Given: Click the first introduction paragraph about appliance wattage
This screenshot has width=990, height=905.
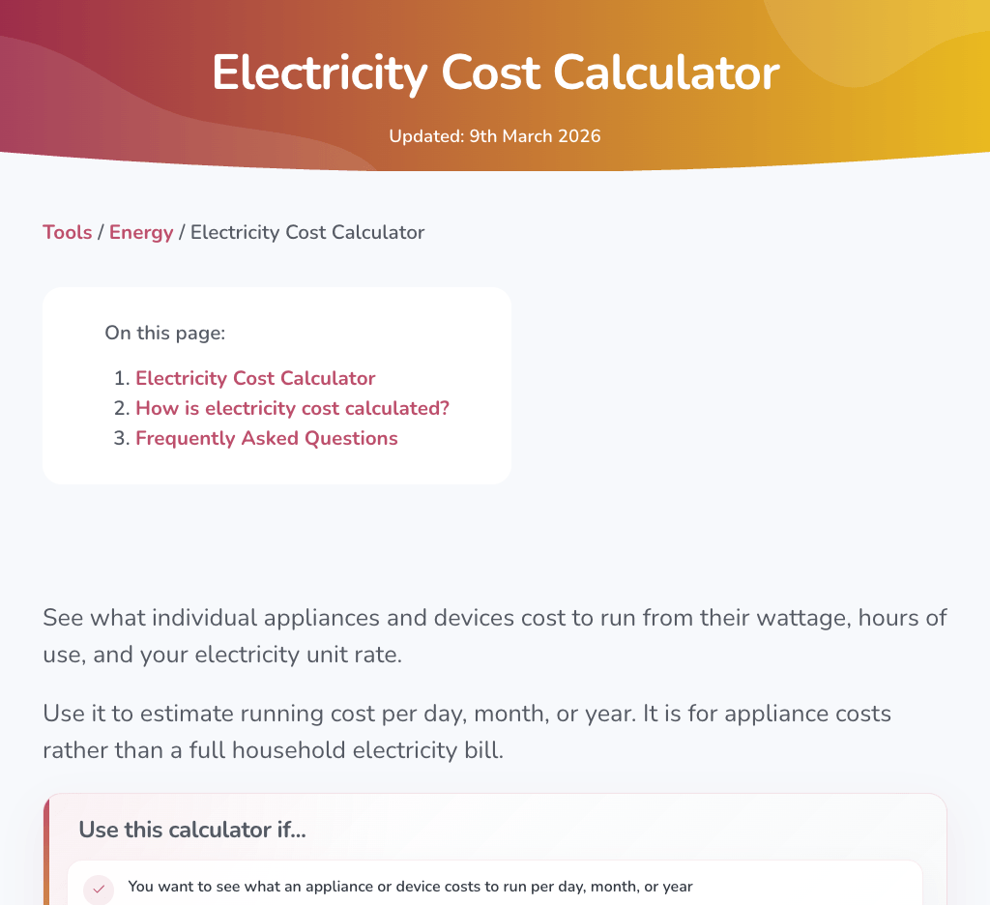Looking at the screenshot, I should tap(495, 635).
